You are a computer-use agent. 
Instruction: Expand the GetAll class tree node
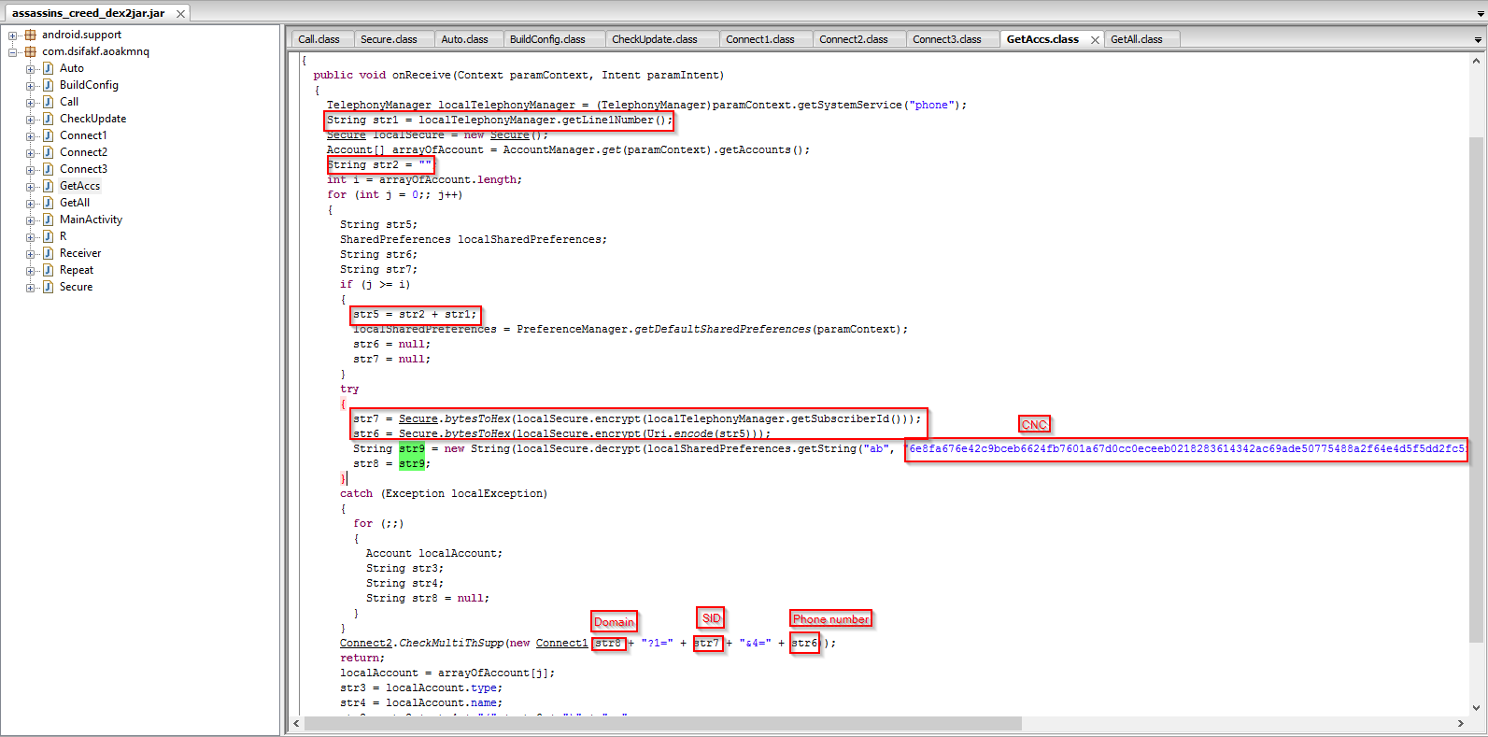(x=31, y=203)
